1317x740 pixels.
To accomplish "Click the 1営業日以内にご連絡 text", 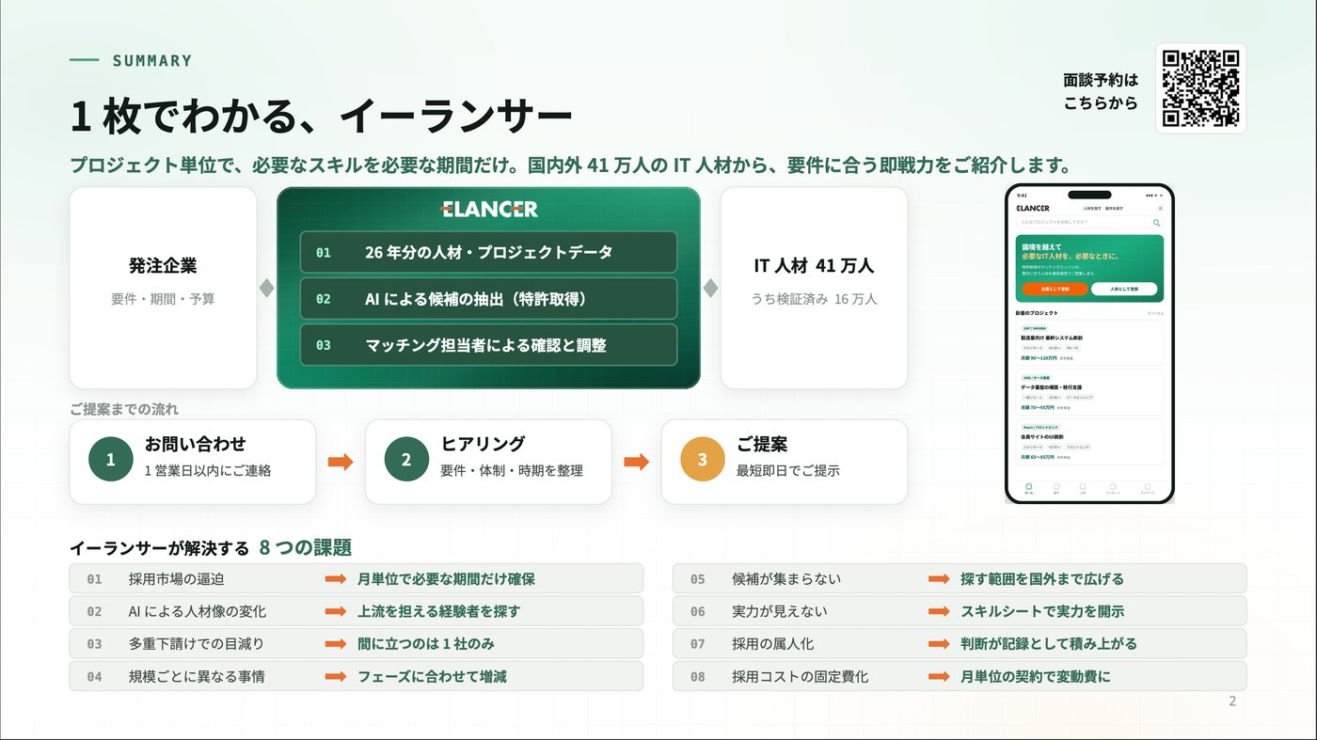I will tap(208, 470).
